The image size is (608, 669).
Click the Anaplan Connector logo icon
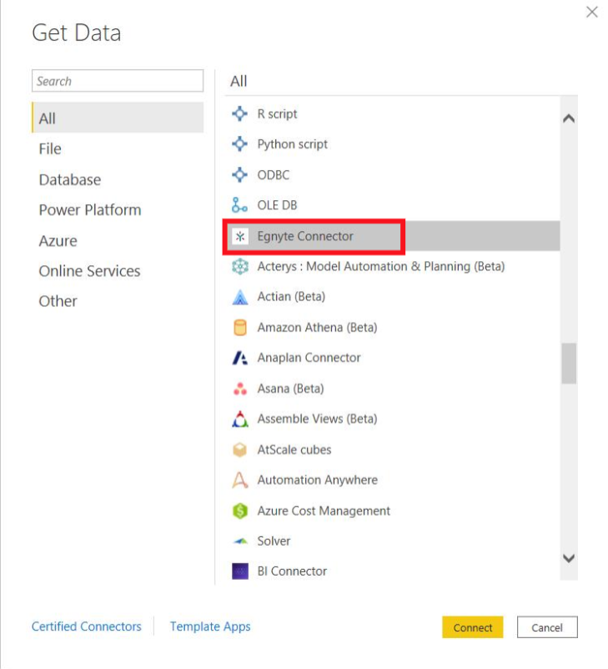240,358
